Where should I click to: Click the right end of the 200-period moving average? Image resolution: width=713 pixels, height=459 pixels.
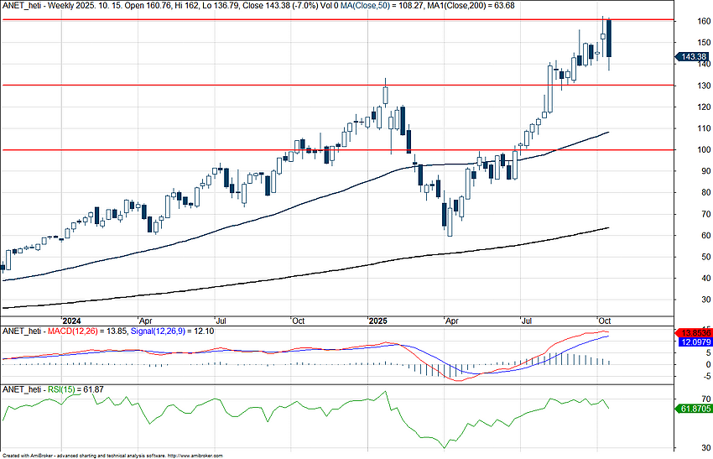(x=607, y=227)
